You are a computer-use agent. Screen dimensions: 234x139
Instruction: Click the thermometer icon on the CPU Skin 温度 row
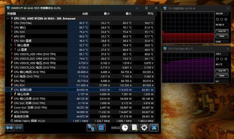pos(12,41)
